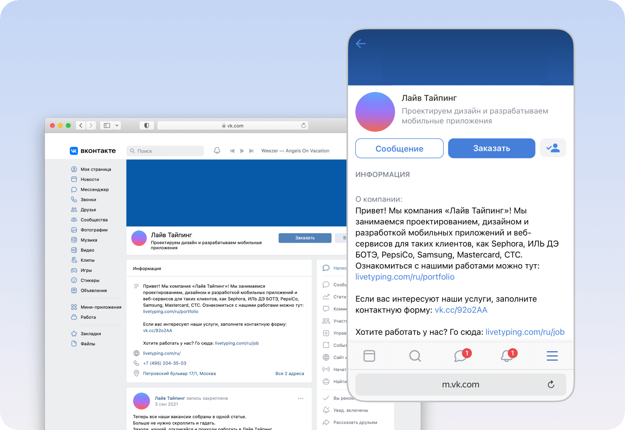This screenshot has height=430, width=625.
Task: Click the 3 сен 2021 post date
Action: tap(166, 404)
